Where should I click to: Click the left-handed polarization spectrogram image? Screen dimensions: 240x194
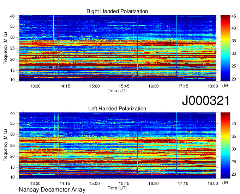117,145
